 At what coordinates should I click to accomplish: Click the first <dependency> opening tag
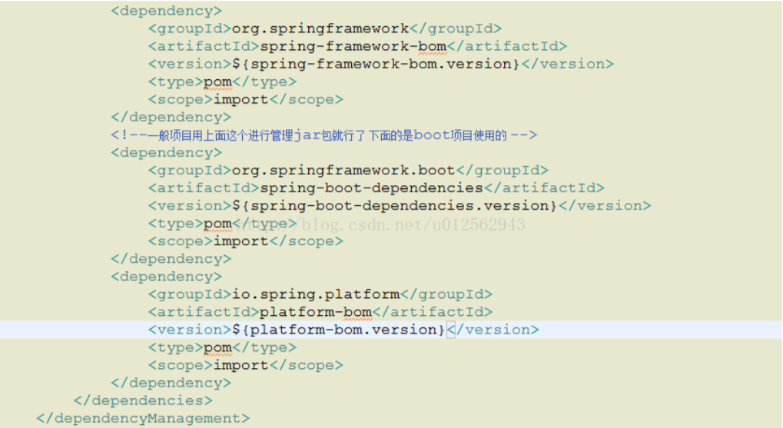pos(166,11)
